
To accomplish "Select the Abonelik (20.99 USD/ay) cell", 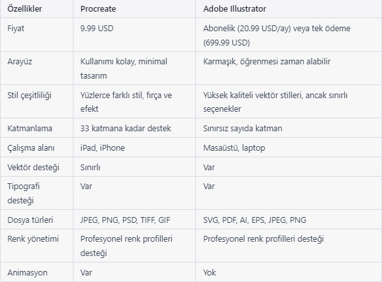I will click(x=277, y=35).
